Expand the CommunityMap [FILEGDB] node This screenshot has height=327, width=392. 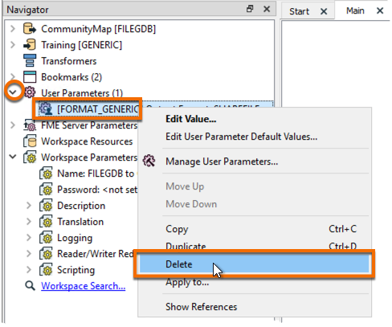coord(13,29)
